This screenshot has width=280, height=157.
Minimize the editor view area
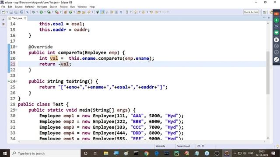point(264,17)
